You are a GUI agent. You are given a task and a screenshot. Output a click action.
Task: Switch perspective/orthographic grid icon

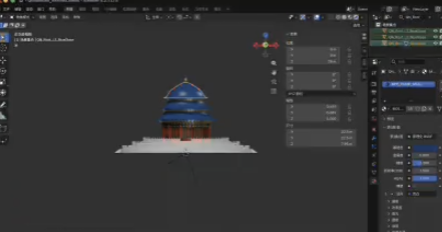point(273,91)
